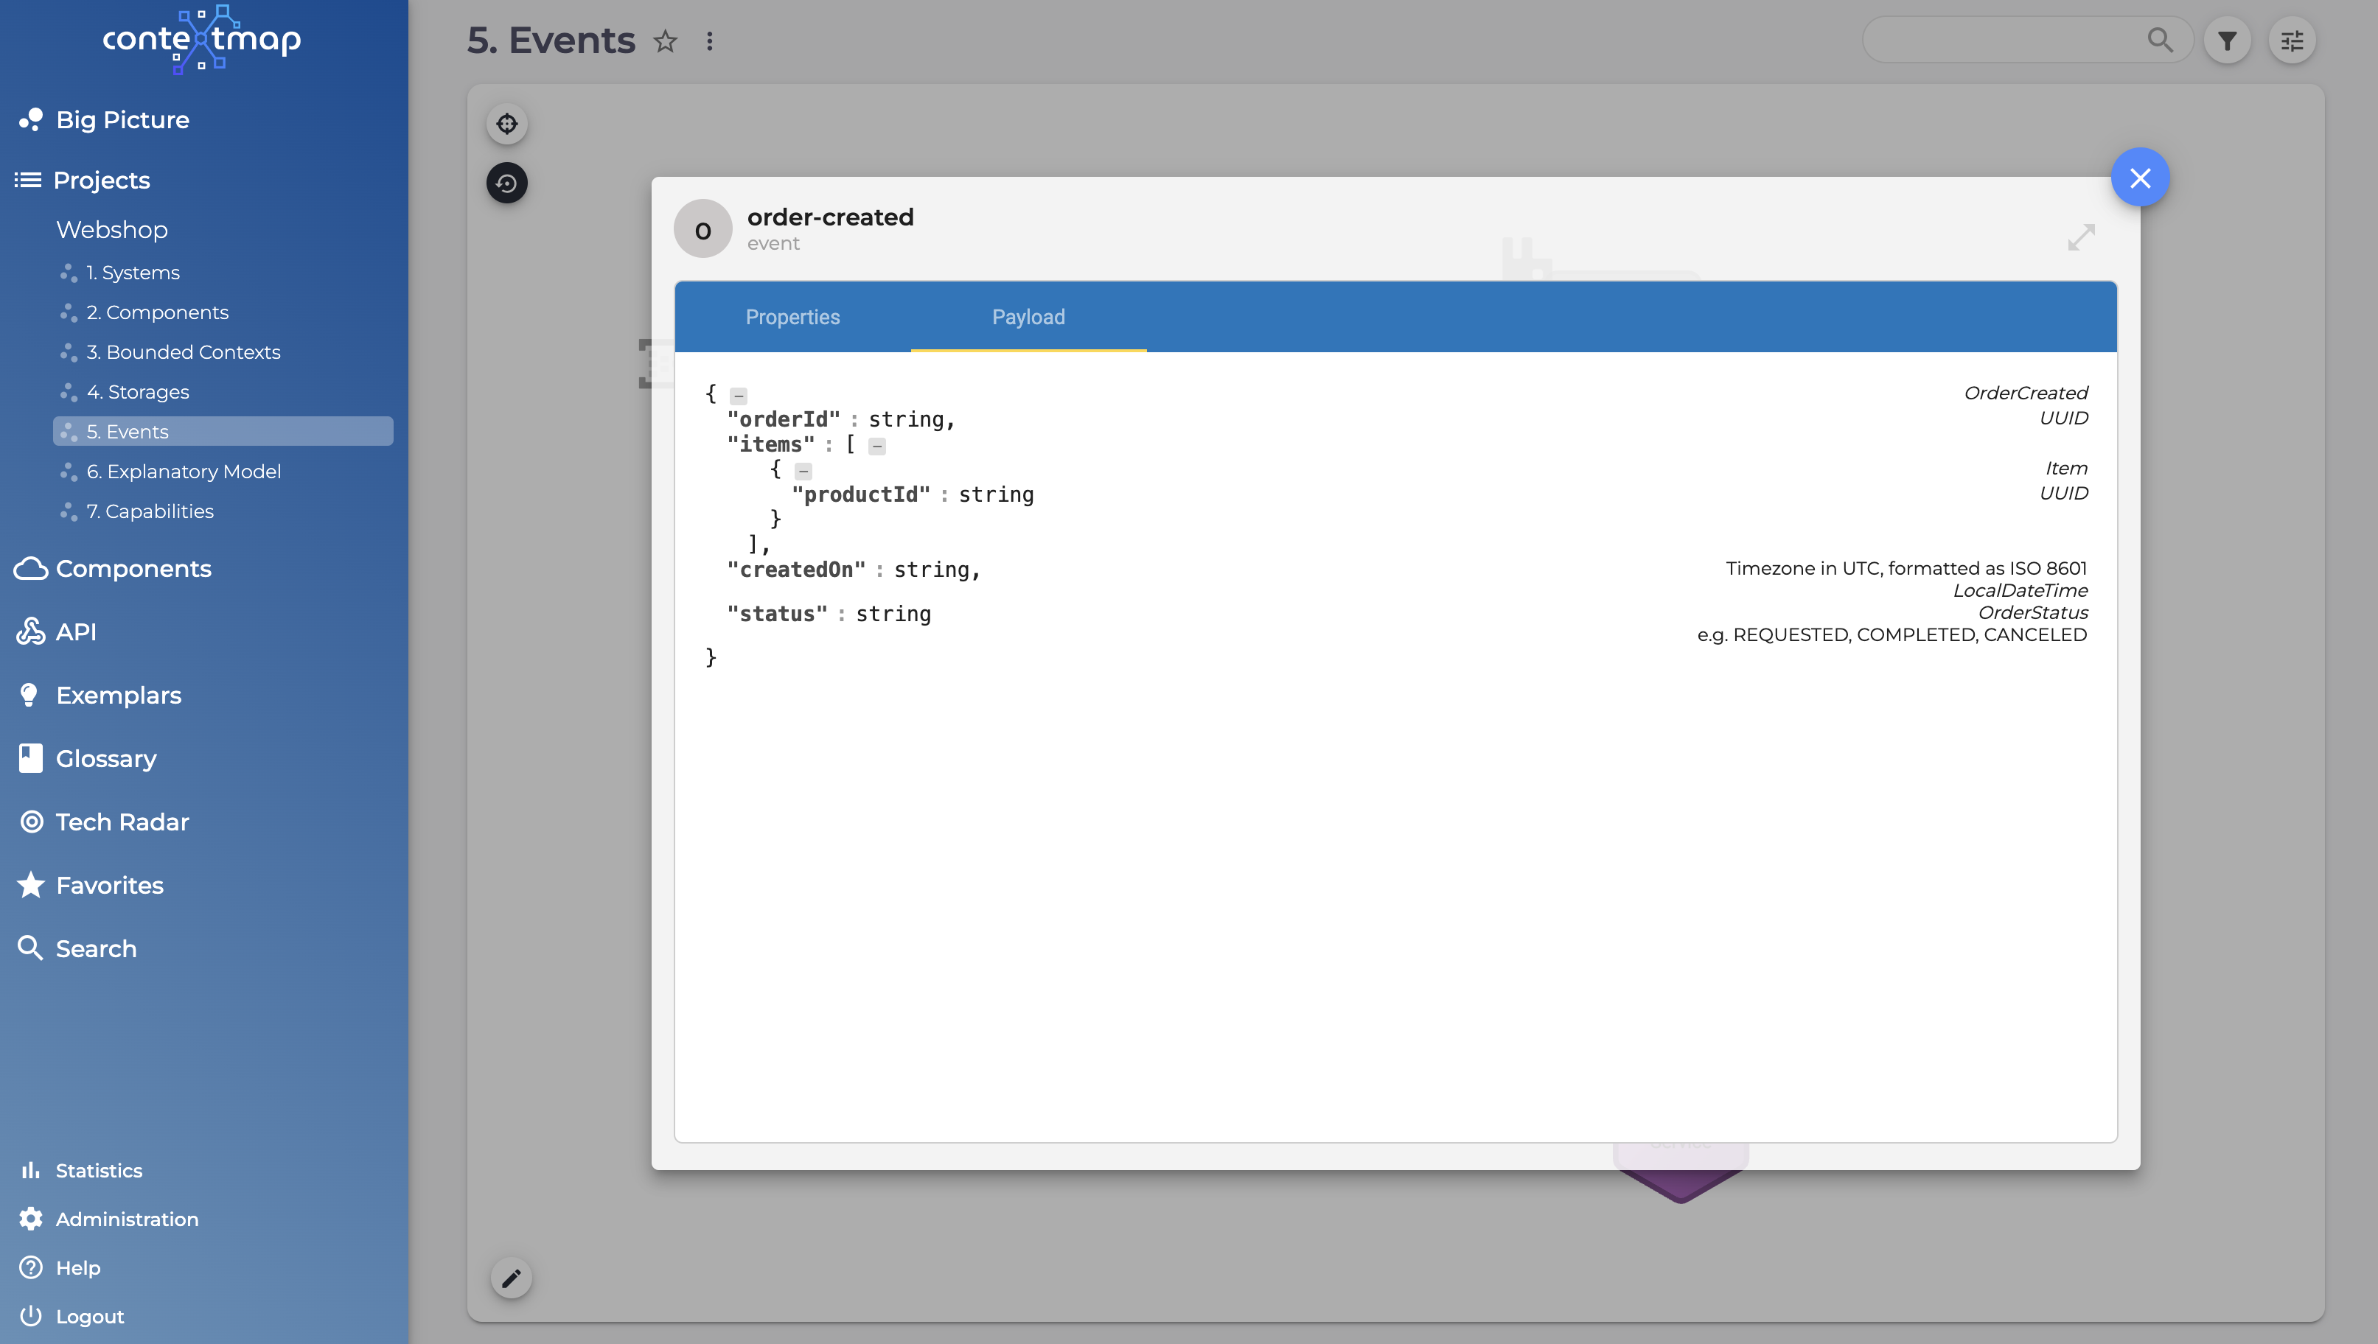This screenshot has height=1344, width=2378.
Task: Select 5. Events in sidebar
Action: (223, 431)
